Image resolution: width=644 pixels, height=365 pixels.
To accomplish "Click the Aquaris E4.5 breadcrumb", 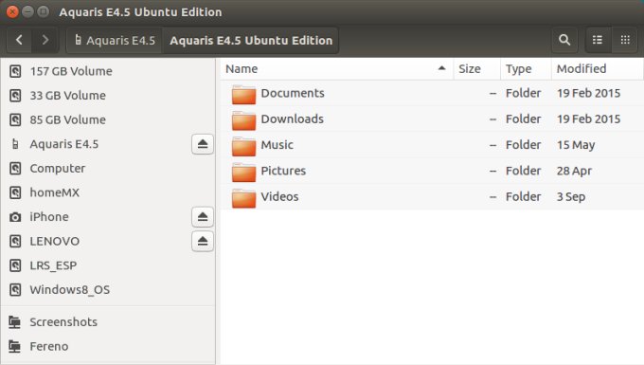I will [115, 40].
